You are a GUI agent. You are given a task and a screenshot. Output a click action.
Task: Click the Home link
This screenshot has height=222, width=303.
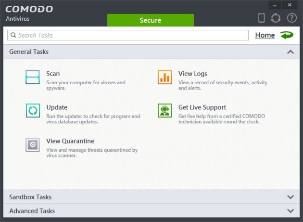pos(265,35)
